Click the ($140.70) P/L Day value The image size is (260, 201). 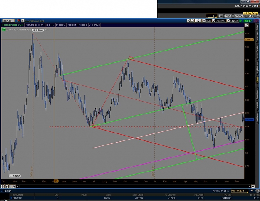click(226, 198)
